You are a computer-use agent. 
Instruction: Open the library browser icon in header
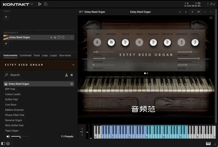[46, 4]
